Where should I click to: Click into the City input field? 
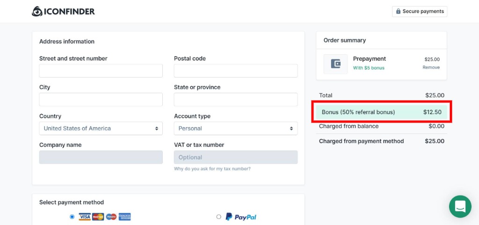pyautogui.click(x=101, y=100)
